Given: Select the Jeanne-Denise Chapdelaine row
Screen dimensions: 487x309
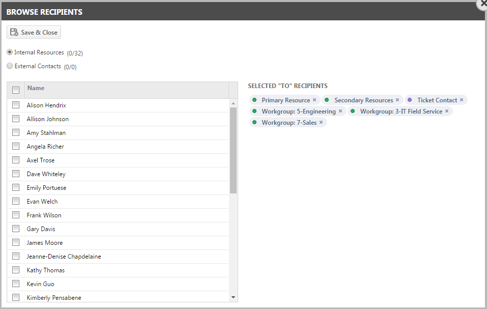Looking at the screenshot, I should [x=118, y=257].
